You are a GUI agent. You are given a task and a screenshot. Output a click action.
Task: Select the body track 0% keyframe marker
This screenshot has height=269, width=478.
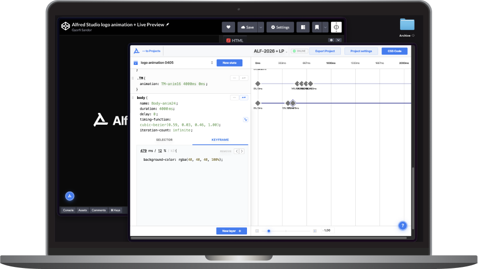click(x=258, y=103)
